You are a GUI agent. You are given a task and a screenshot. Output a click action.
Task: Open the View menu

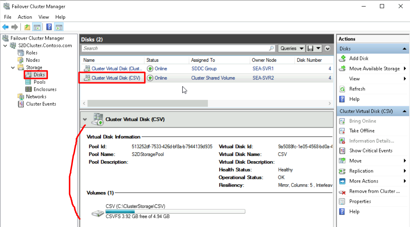tap(44, 17)
